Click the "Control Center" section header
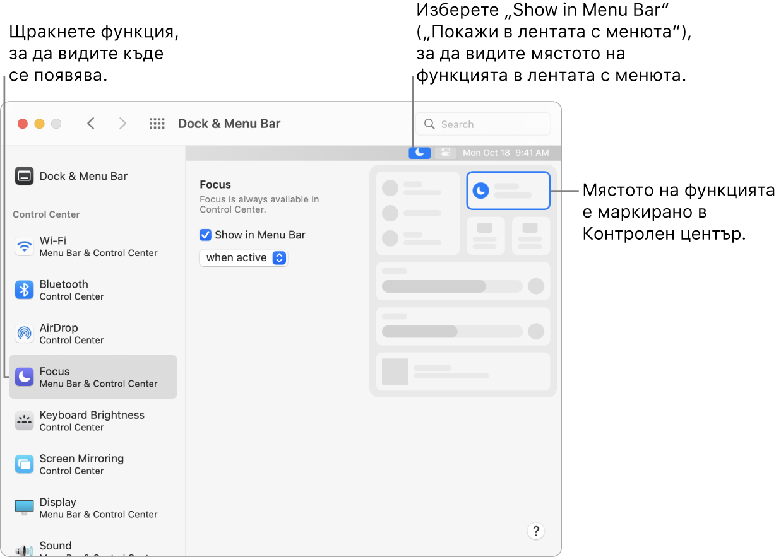The width and height of the screenshot is (781, 557). (46, 214)
